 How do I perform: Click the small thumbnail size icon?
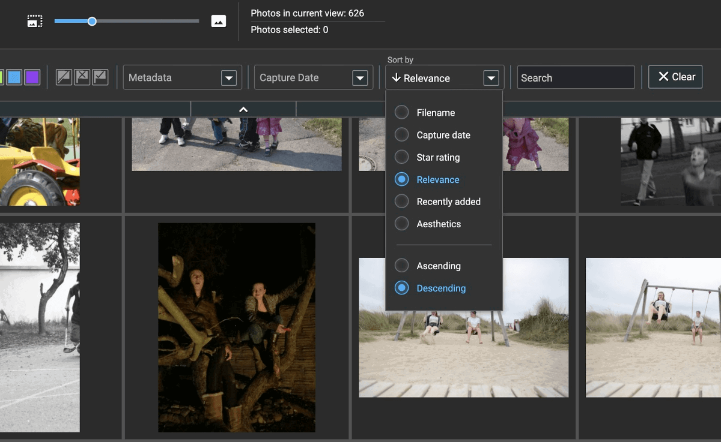pyautogui.click(x=35, y=21)
